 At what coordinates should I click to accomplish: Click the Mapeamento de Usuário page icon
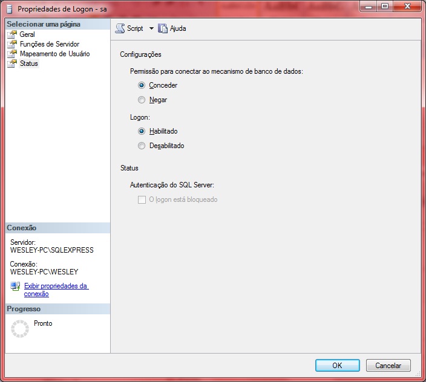click(x=13, y=54)
